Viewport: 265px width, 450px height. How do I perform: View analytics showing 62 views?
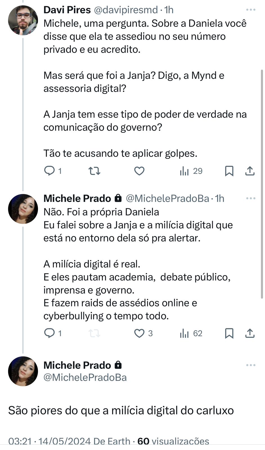[191, 333]
